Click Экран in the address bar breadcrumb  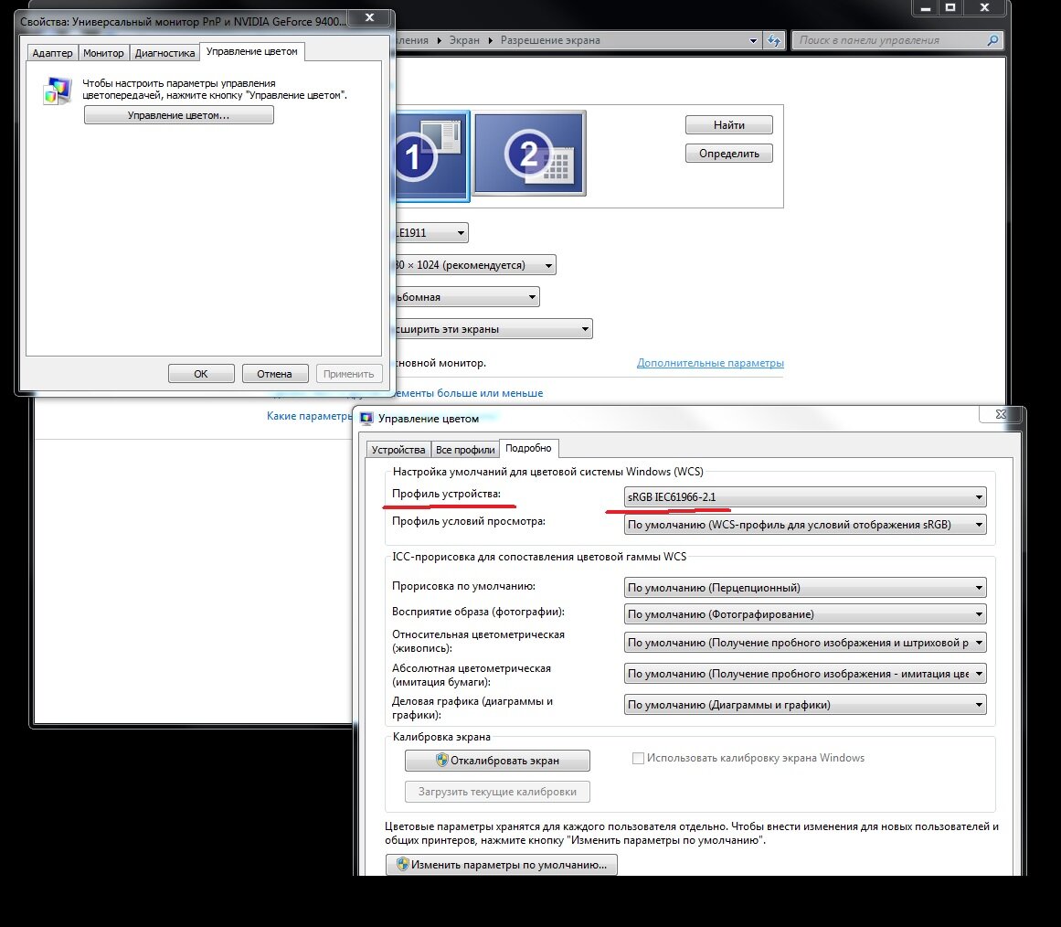tap(464, 40)
